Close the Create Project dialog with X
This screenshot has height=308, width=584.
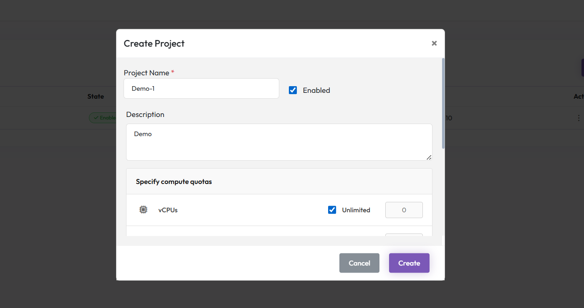[x=434, y=43]
